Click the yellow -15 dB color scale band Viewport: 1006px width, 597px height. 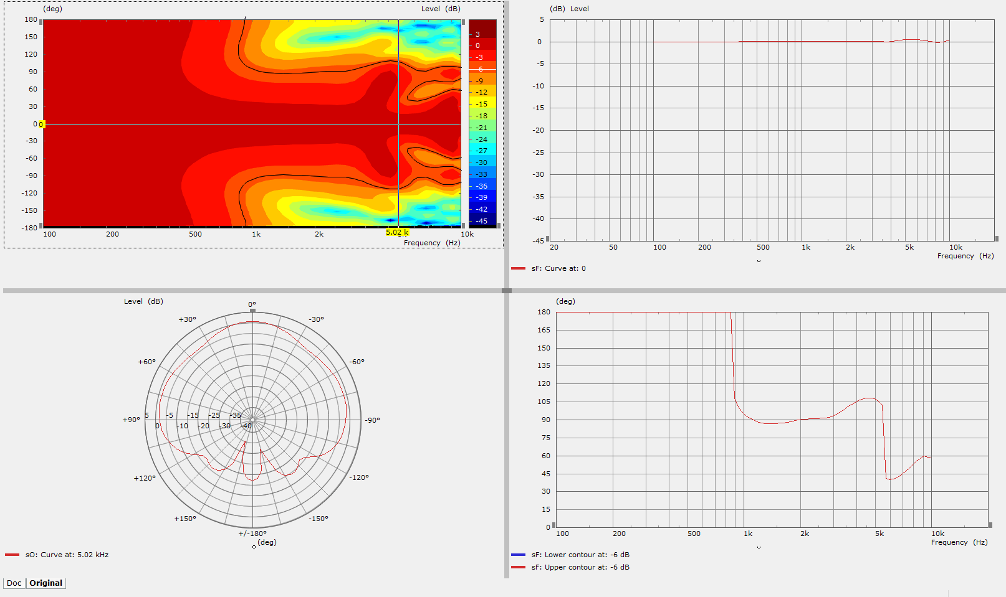tap(482, 103)
